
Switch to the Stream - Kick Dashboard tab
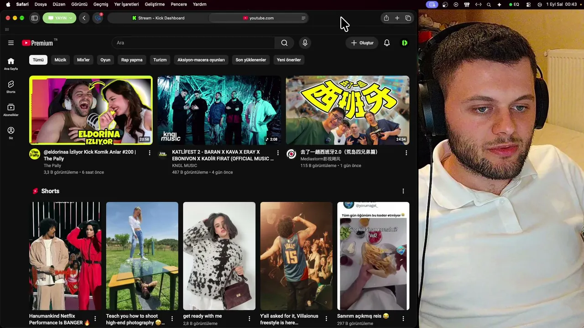[158, 18]
